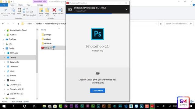
Task: Open Dreamweaver from the taskbar
Action: [93, 106]
